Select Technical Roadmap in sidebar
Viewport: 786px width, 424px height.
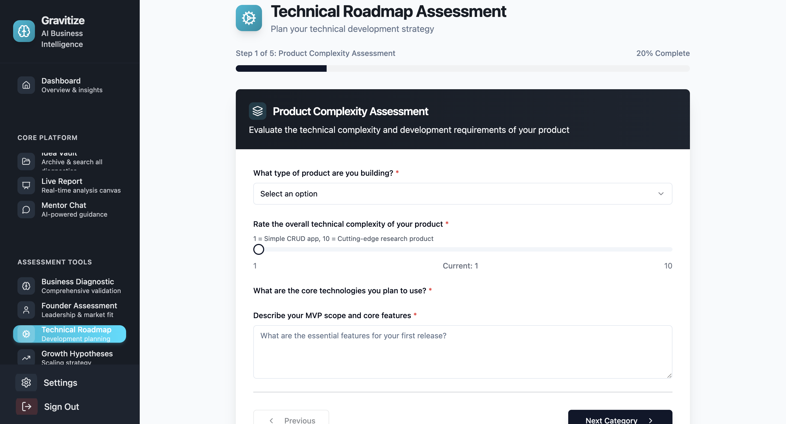point(70,334)
